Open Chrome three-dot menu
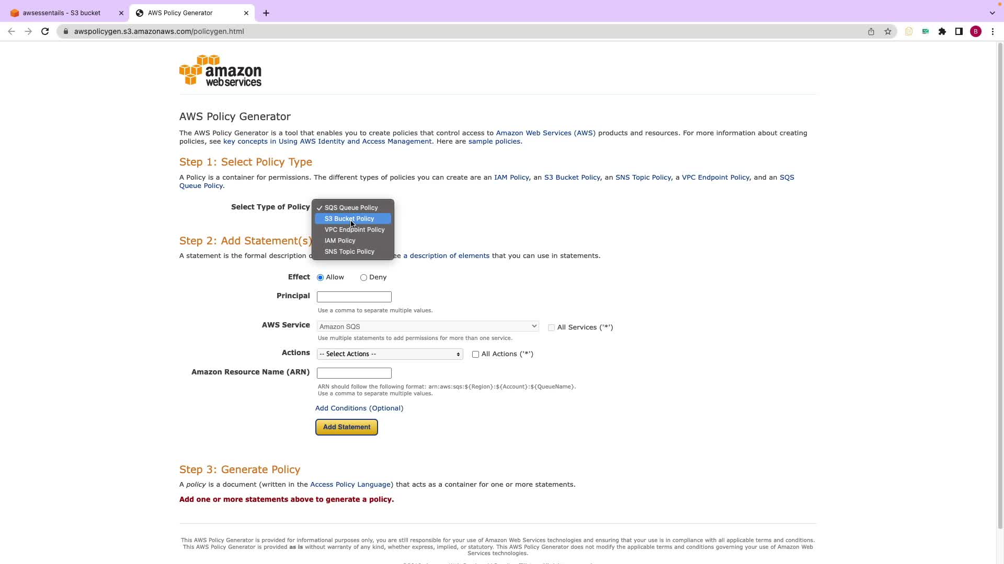Screen dimensions: 1004x564 click(x=992, y=31)
